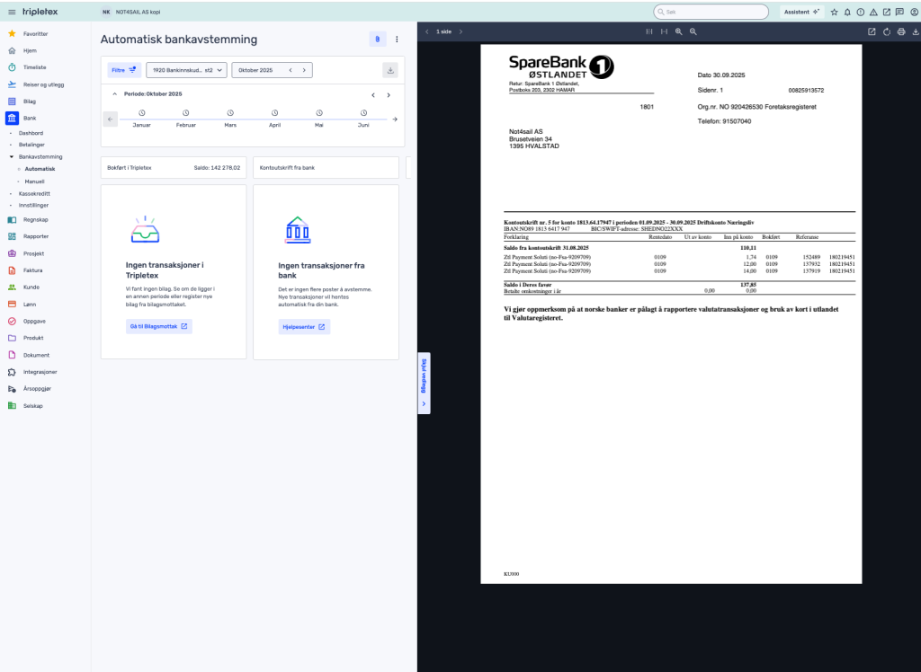This screenshot has width=921, height=672.
Task: Click the 'Gå til Bilagsmottak' button
Action: coord(158,326)
